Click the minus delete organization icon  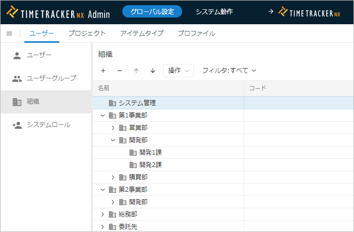click(120, 71)
